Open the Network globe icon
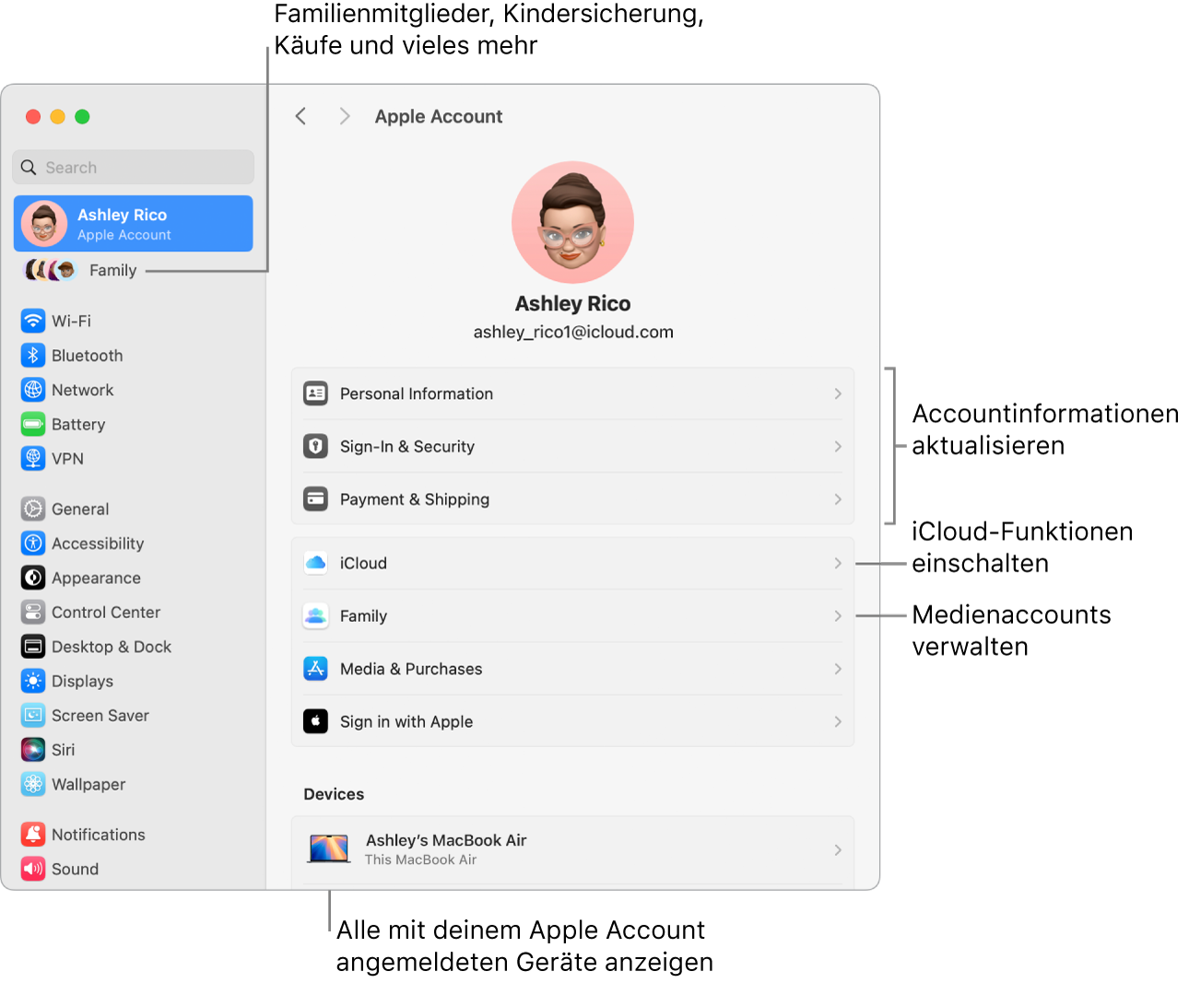Screen dimensions: 1189x983 33,390
